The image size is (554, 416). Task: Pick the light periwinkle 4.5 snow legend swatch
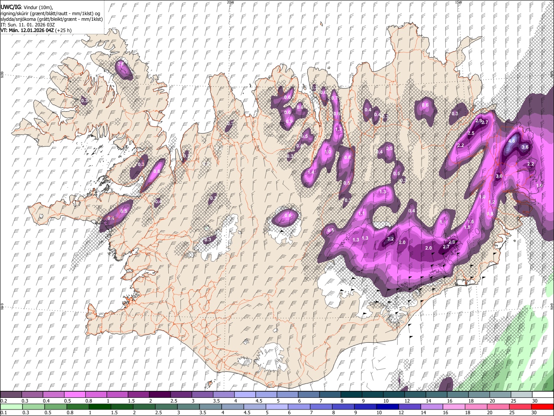pos(265,395)
